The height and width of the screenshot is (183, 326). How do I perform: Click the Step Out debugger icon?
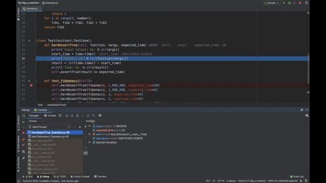click(88, 115)
